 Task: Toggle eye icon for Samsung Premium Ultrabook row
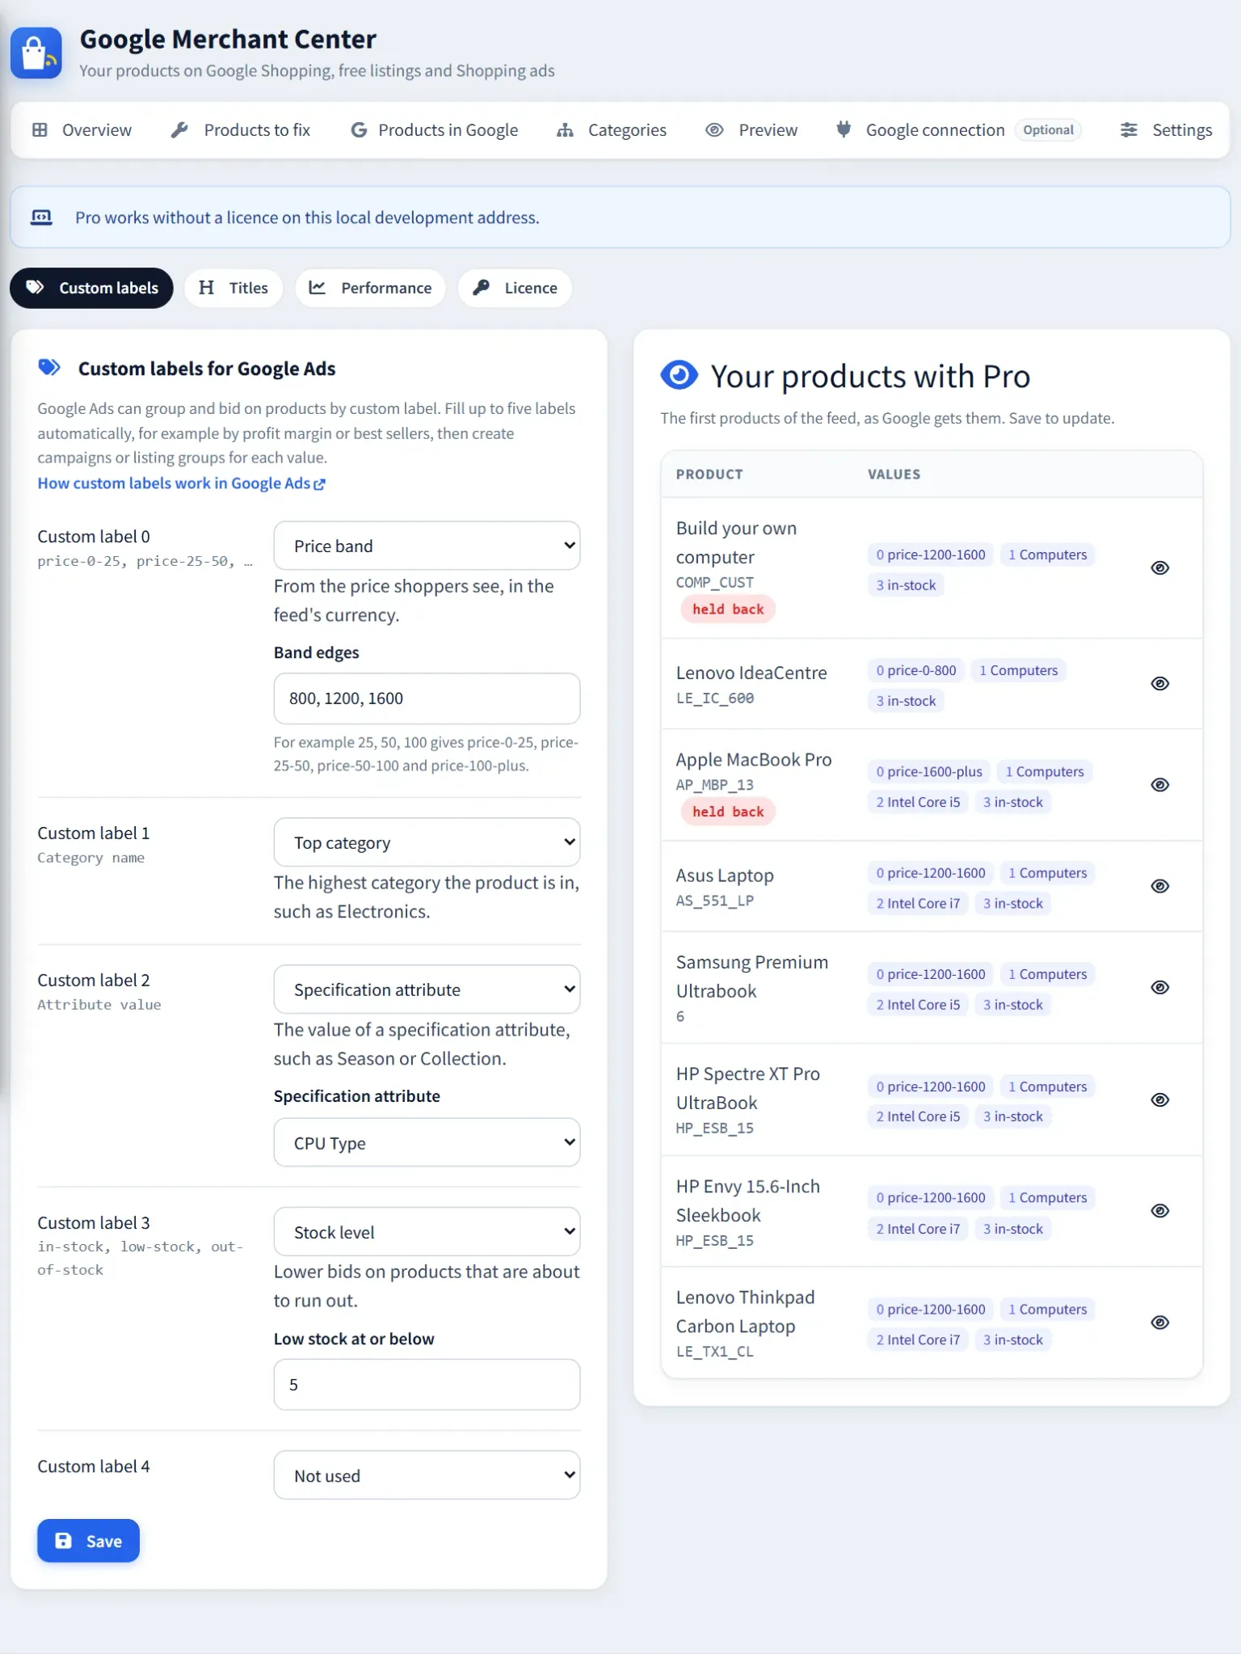(1159, 987)
